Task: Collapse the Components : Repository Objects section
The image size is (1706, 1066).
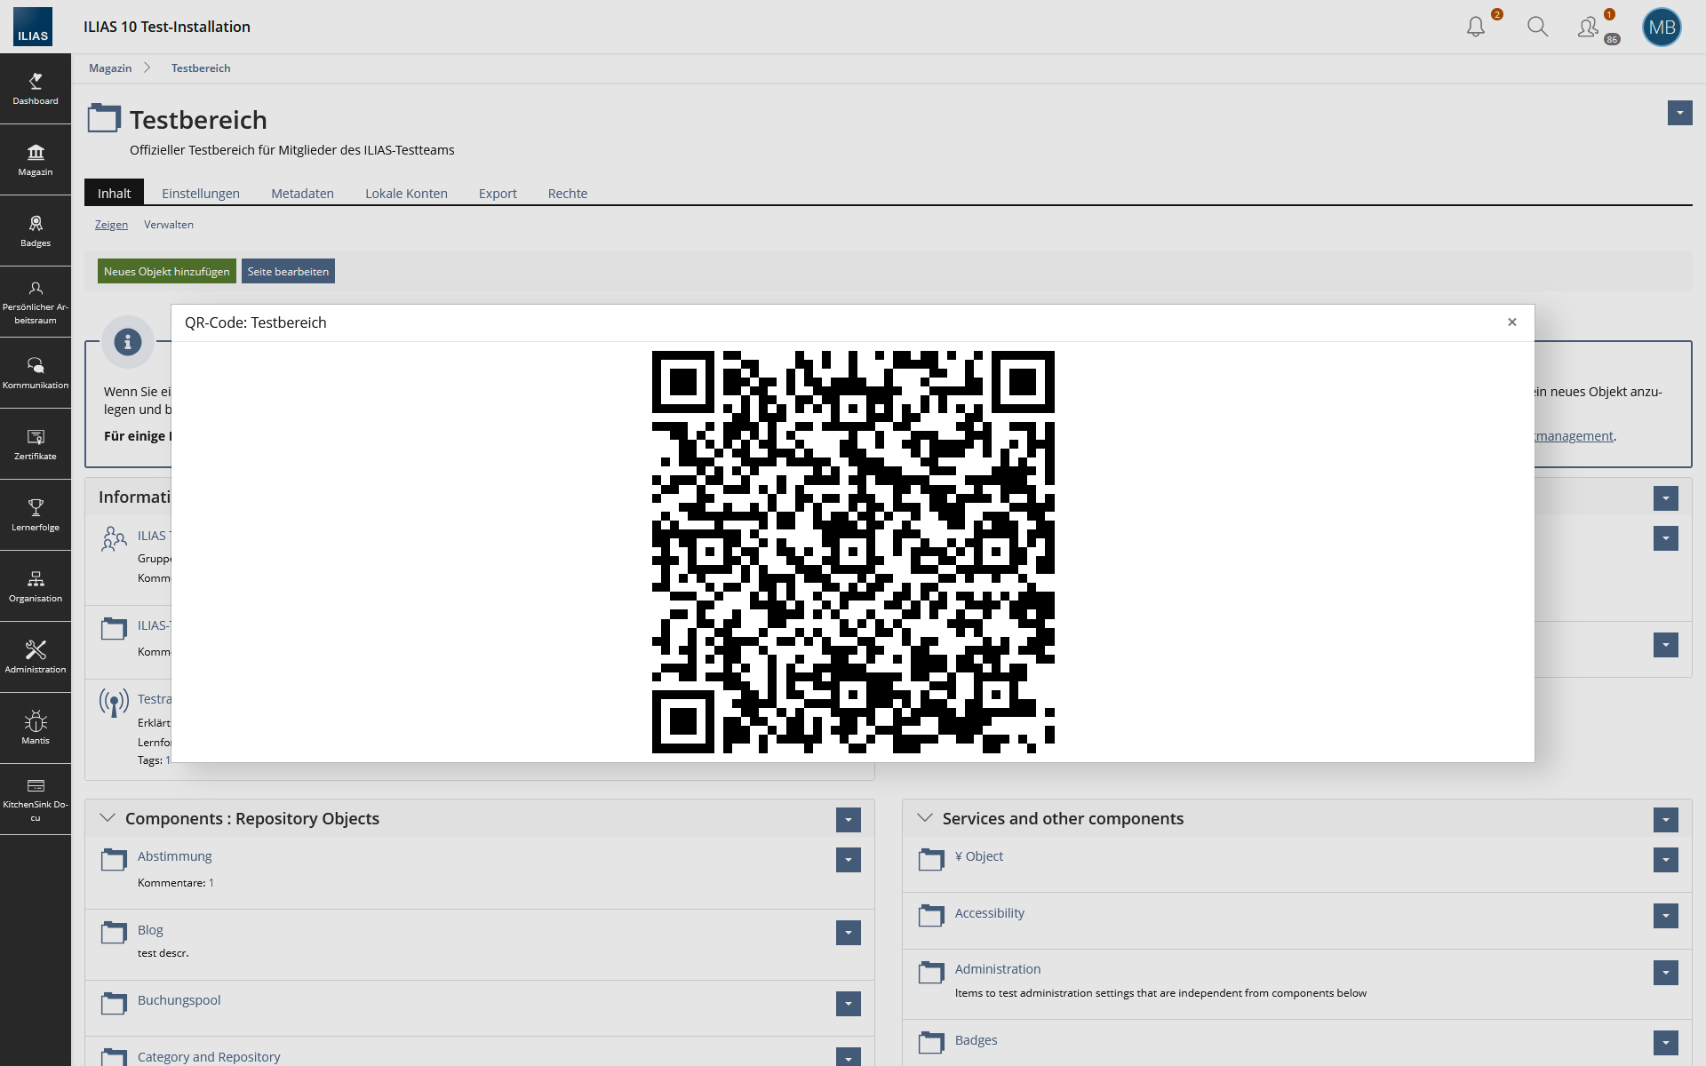Action: [x=107, y=818]
